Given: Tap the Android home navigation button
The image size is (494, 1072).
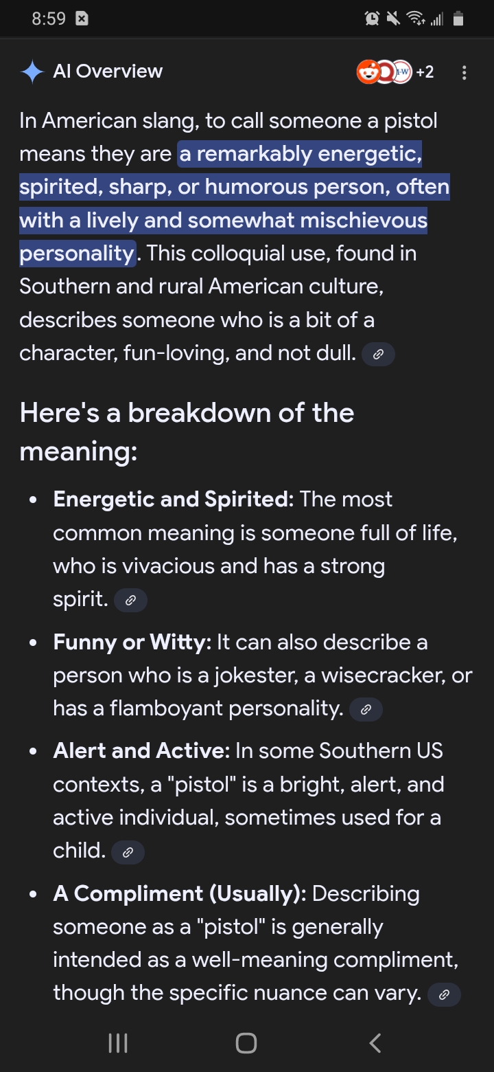Looking at the screenshot, I should pos(246,1043).
